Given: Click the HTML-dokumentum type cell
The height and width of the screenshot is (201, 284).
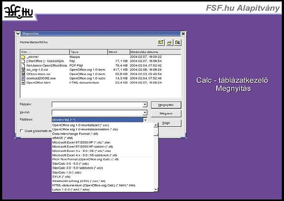Looking at the screenshot, I should tap(84, 83).
